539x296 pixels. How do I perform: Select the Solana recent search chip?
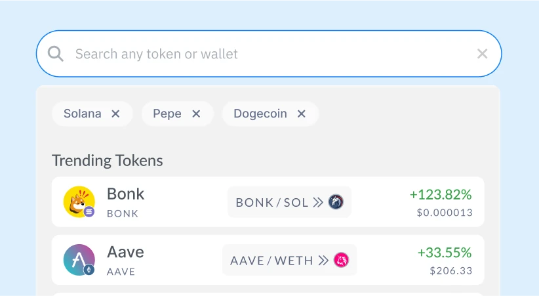click(x=83, y=114)
